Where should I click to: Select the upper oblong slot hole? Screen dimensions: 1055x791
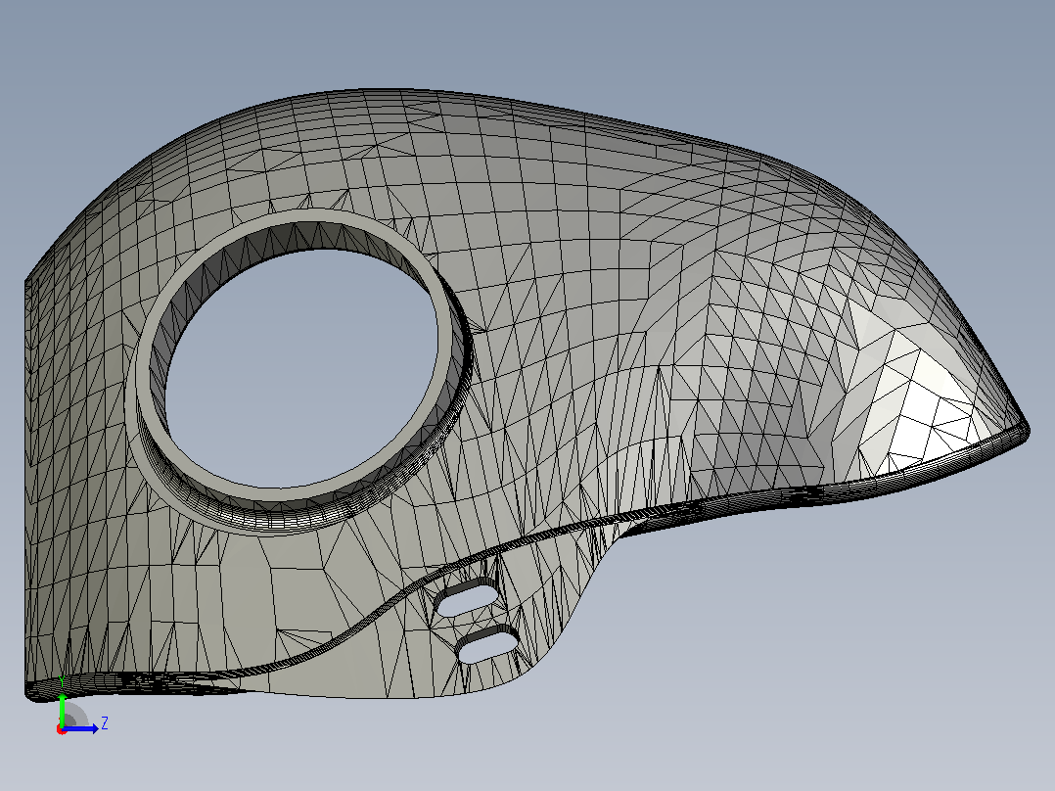coord(467,598)
